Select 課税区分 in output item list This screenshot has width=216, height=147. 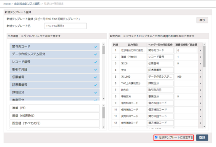(x=54, y=93)
